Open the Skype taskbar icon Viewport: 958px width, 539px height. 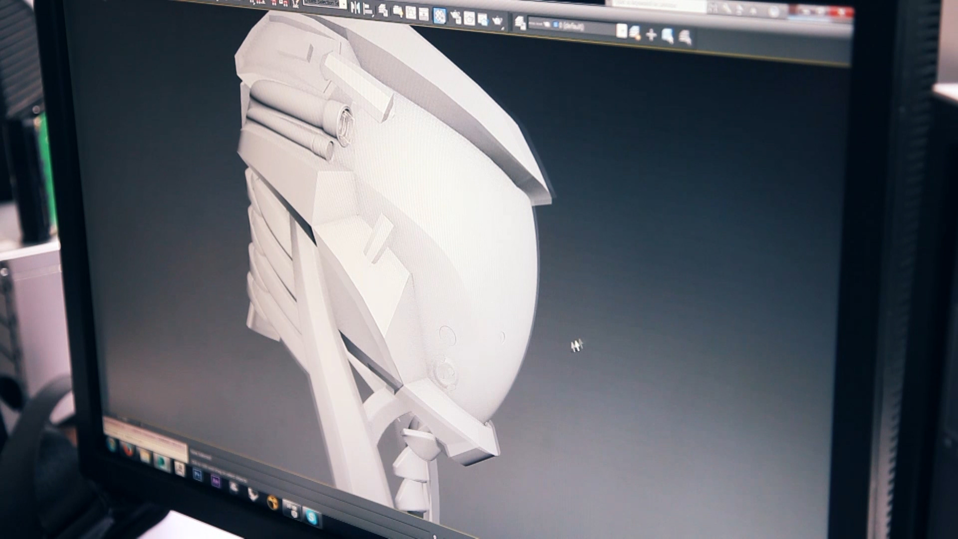[312, 517]
